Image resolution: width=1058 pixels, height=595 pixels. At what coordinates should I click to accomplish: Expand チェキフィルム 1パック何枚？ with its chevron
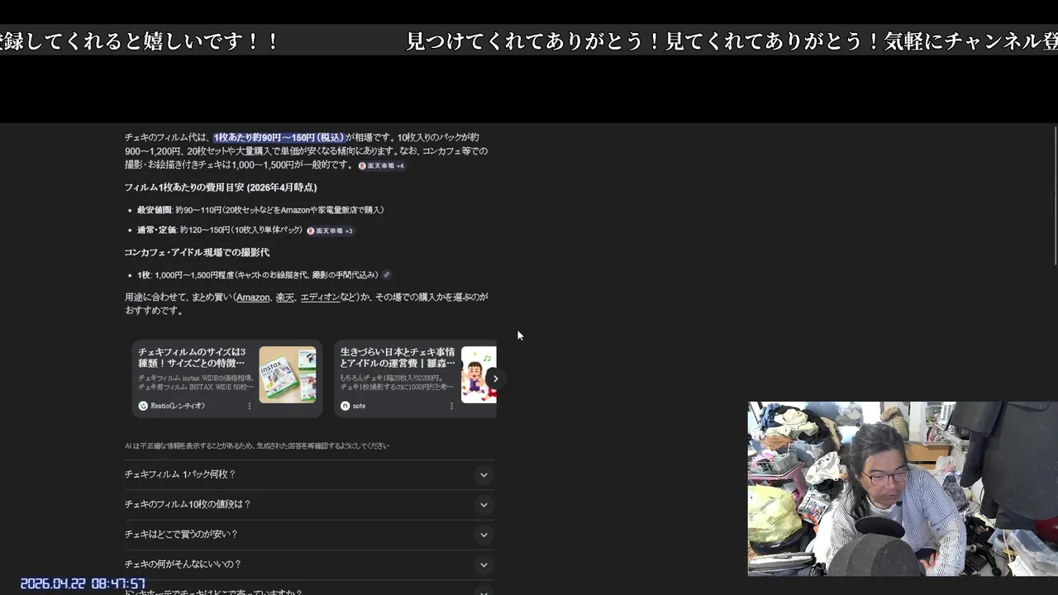click(484, 475)
